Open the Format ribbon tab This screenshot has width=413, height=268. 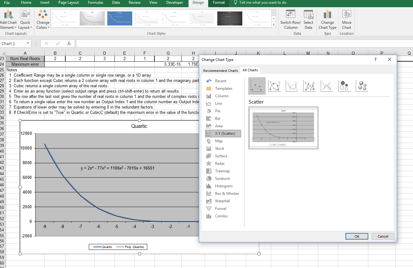pyautogui.click(x=219, y=3)
